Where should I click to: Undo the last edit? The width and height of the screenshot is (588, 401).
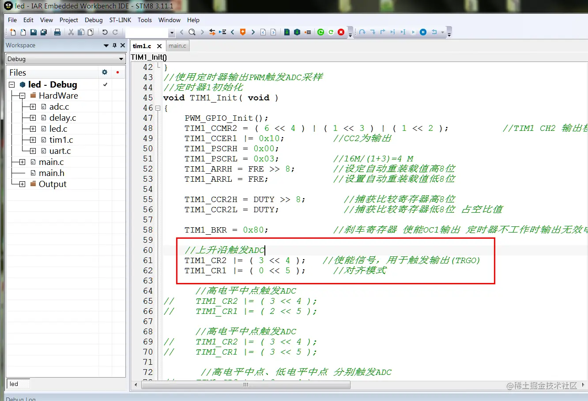105,32
